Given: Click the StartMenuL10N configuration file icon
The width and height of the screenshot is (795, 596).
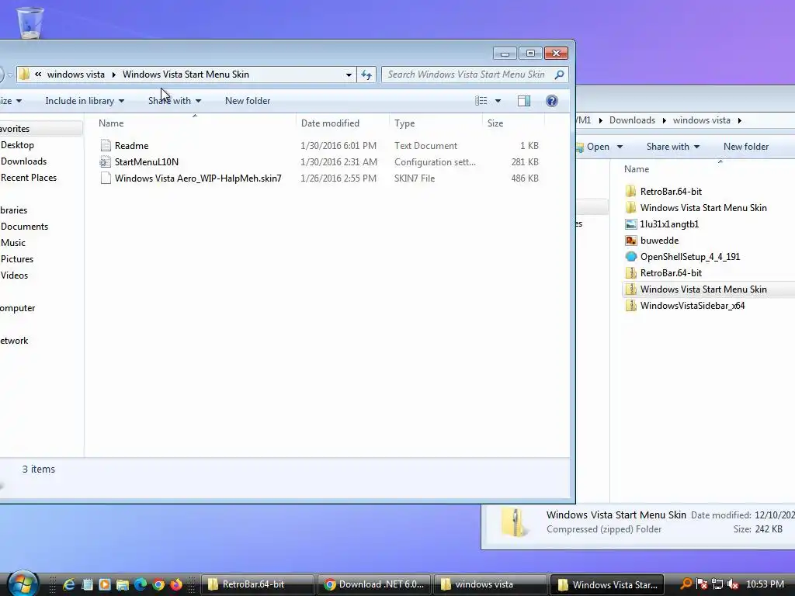Looking at the screenshot, I should click(x=106, y=161).
